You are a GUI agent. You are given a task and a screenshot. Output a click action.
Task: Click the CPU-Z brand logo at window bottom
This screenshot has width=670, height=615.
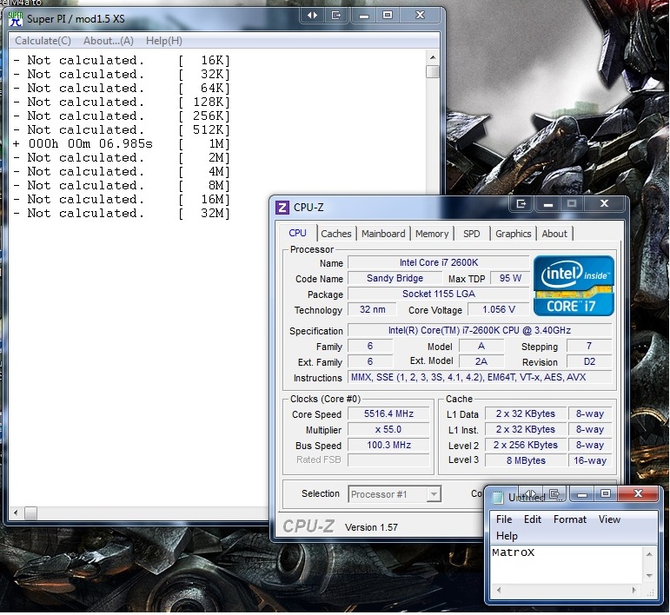point(308,526)
